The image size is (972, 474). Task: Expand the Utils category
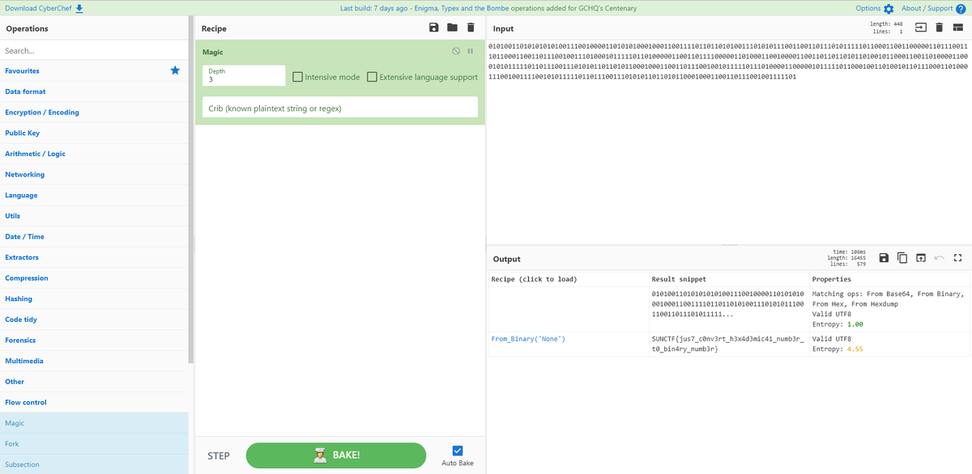pyautogui.click(x=94, y=216)
